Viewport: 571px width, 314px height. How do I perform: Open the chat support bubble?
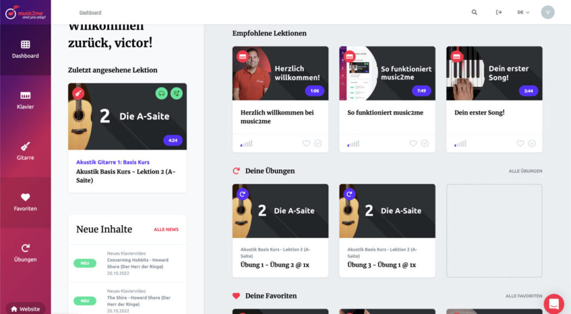click(x=554, y=303)
